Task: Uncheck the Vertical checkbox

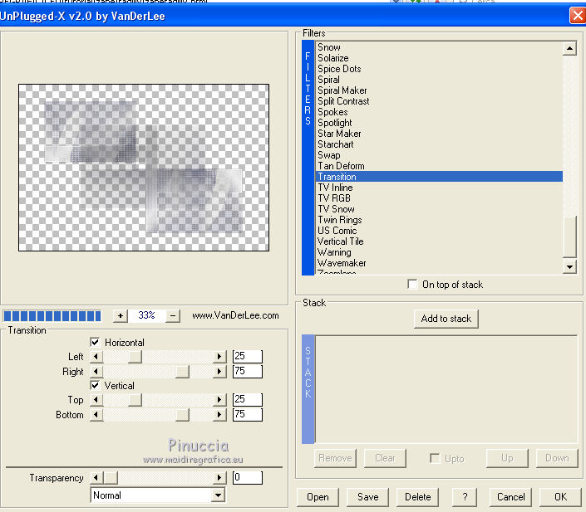Action: pyautogui.click(x=95, y=385)
